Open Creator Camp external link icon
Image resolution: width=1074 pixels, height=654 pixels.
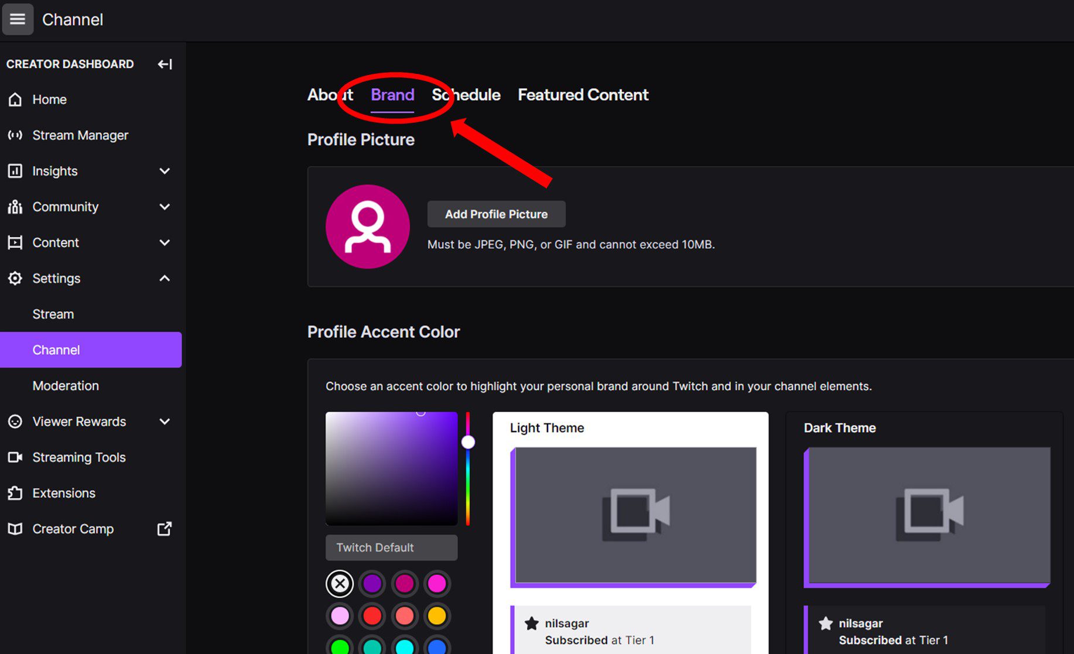pos(165,529)
